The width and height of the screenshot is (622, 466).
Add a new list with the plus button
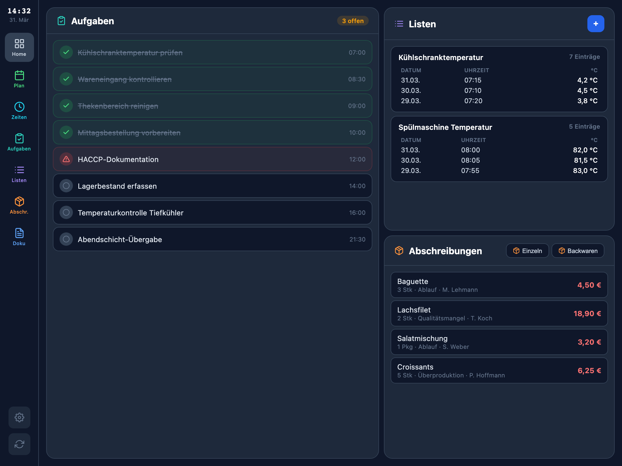point(596,23)
